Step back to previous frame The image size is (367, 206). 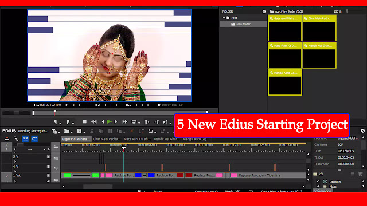103,122
